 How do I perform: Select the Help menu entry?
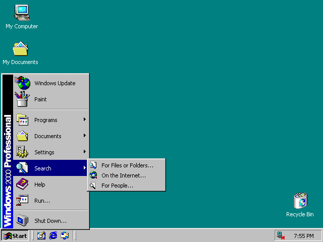pyautogui.click(x=50, y=184)
